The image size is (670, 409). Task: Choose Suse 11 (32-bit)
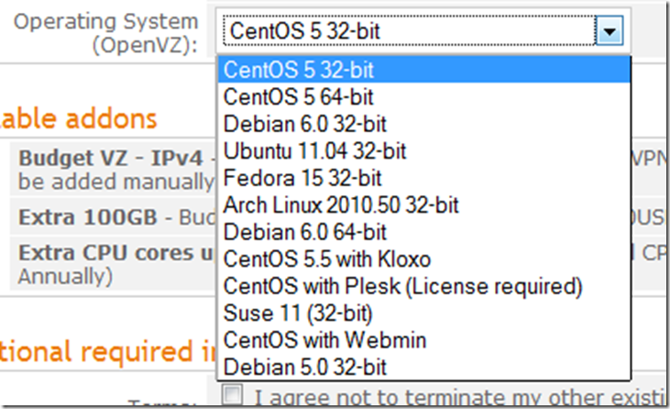[x=423, y=313]
